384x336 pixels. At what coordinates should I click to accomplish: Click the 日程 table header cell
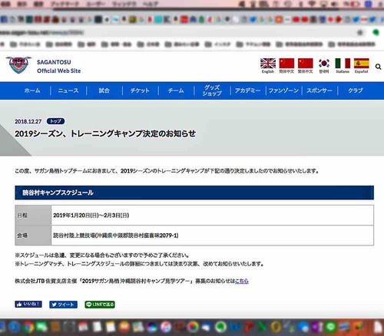click(x=33, y=216)
